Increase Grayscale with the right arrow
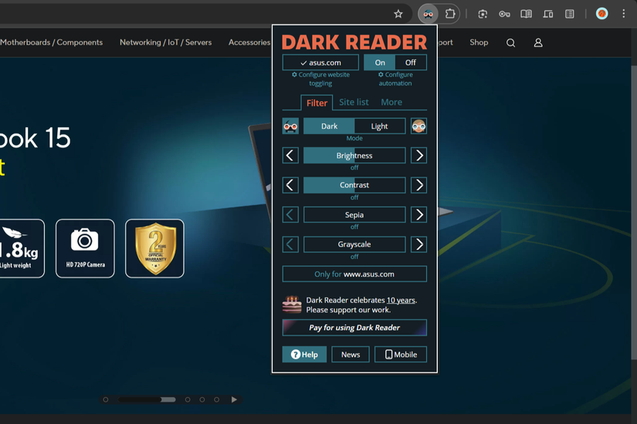 click(418, 244)
